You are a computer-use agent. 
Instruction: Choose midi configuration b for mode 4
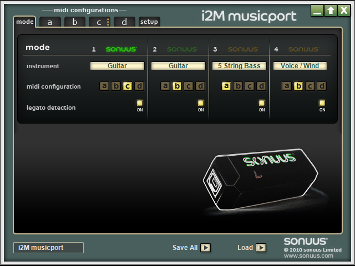coord(298,86)
